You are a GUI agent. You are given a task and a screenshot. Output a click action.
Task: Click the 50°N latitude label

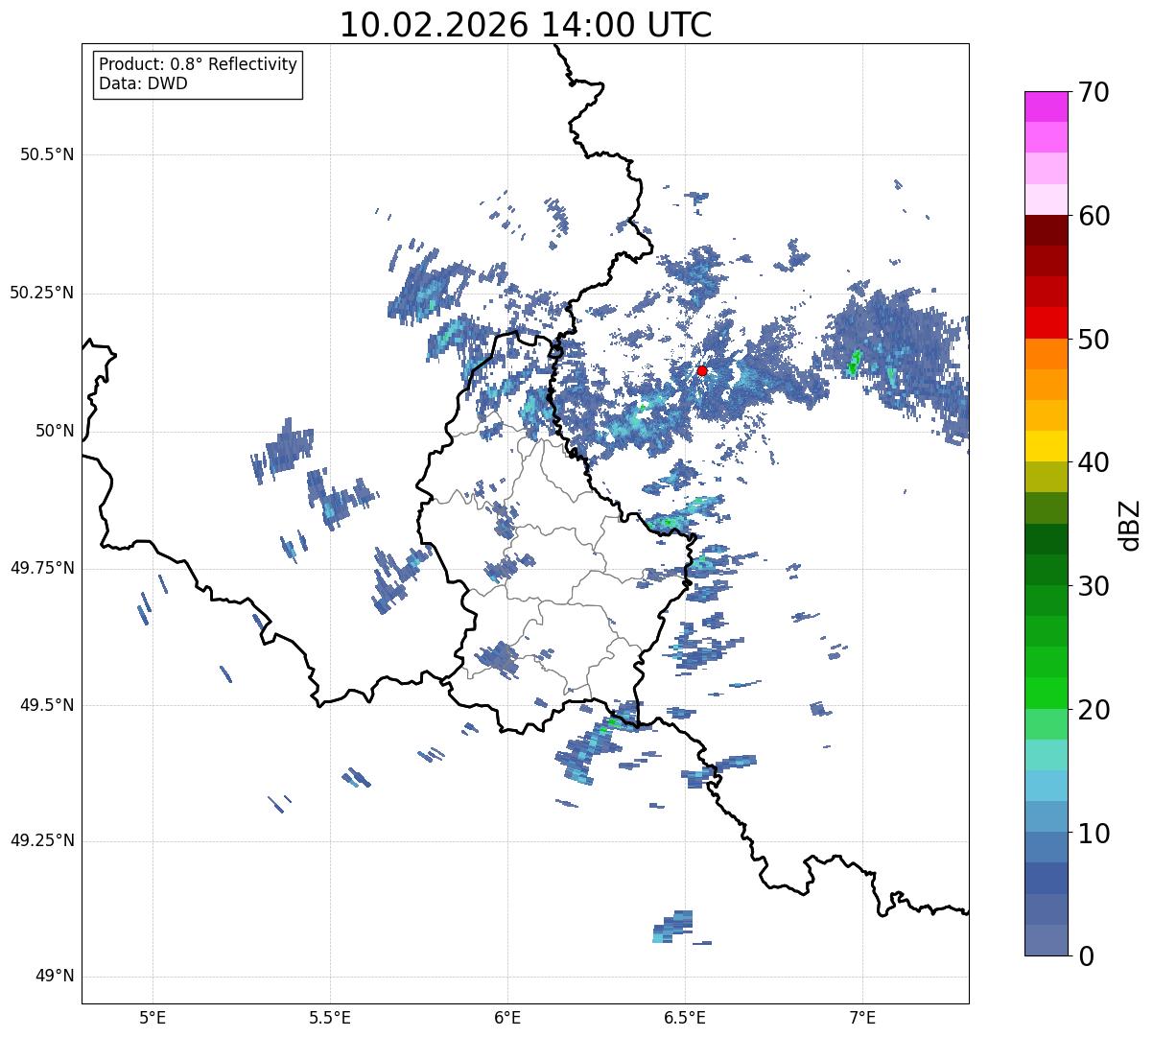click(x=55, y=431)
